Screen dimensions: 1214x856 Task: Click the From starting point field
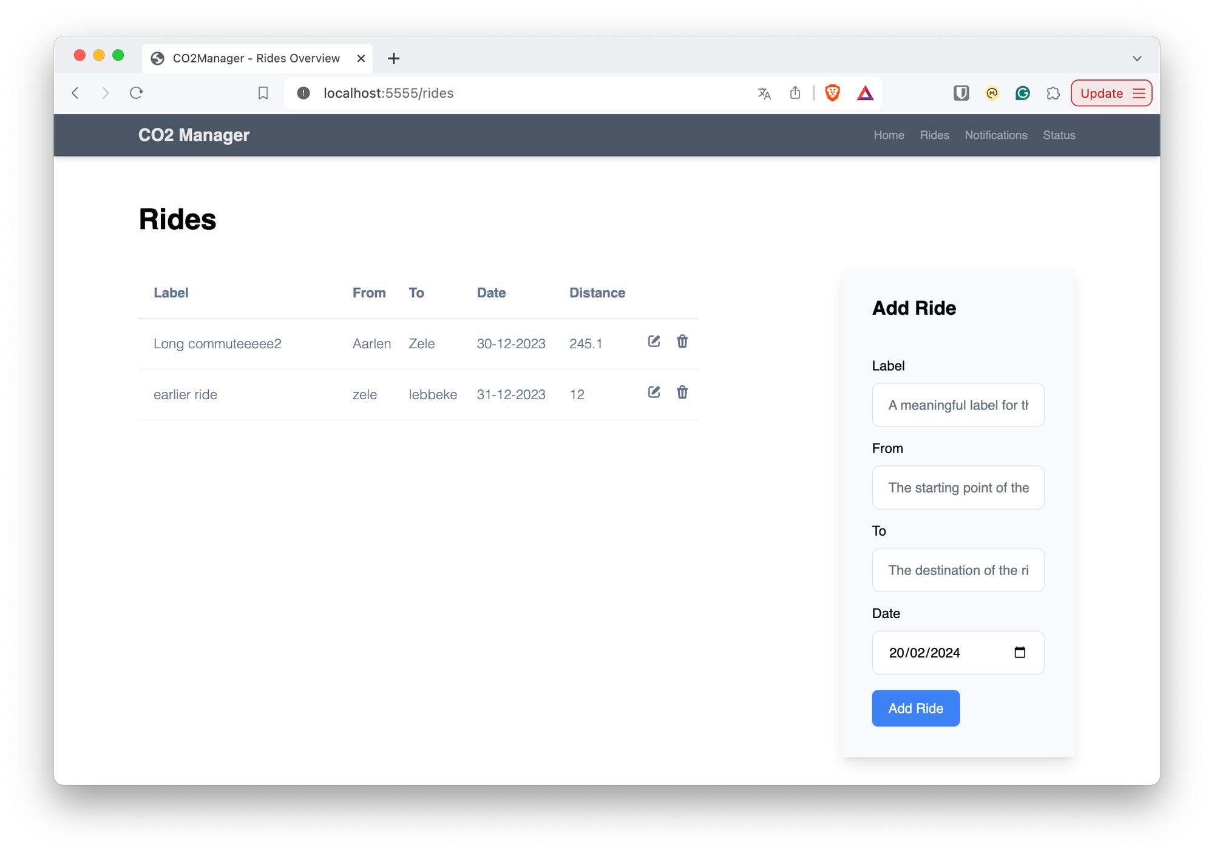(x=958, y=487)
